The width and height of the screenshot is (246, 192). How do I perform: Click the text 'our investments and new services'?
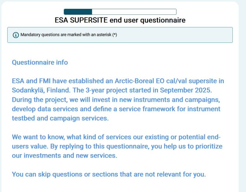coord(64,156)
